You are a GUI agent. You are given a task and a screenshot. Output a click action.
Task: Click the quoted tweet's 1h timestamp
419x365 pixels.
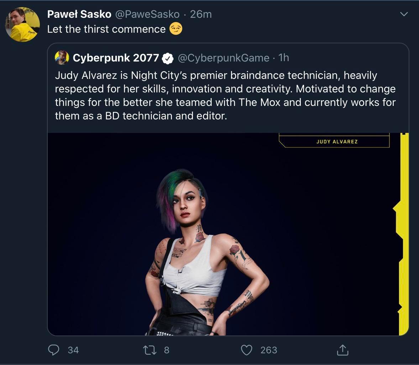point(284,58)
